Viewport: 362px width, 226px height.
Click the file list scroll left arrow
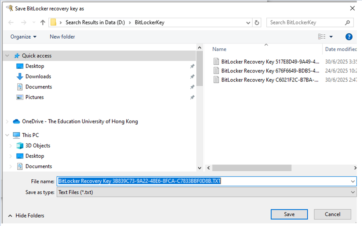click(208, 168)
